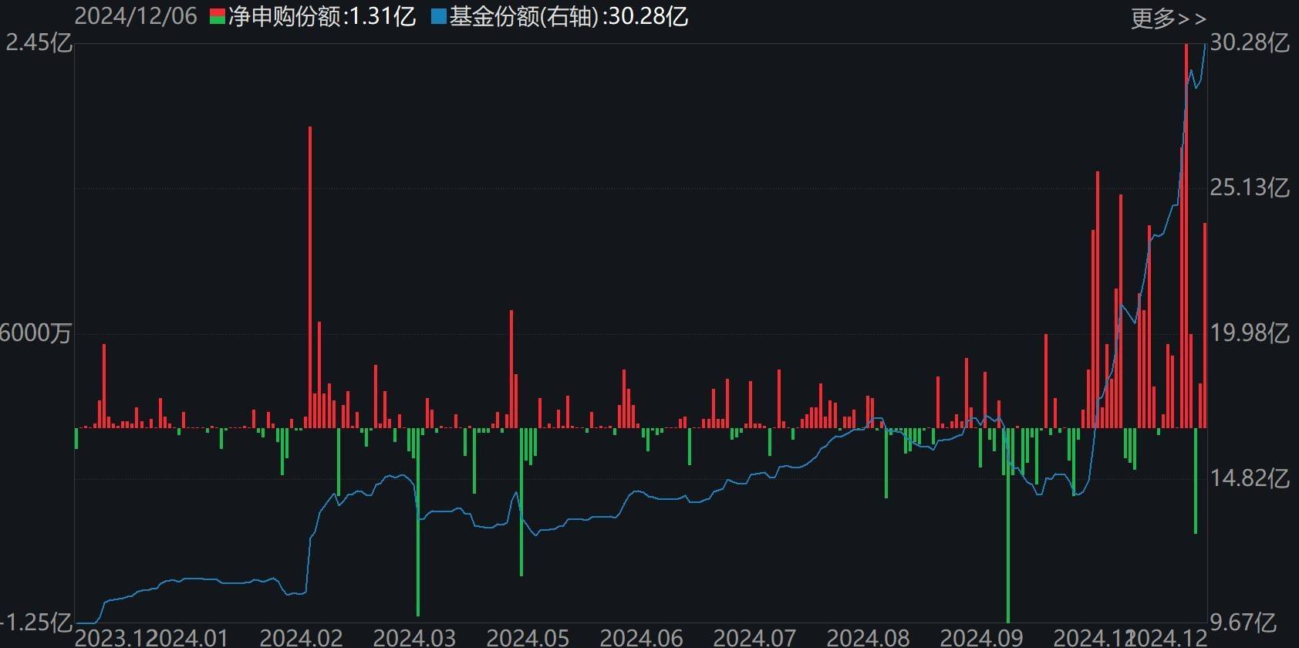Click the blue 基金份额 legend swatch
The width and height of the screenshot is (1299, 648).
point(439,17)
